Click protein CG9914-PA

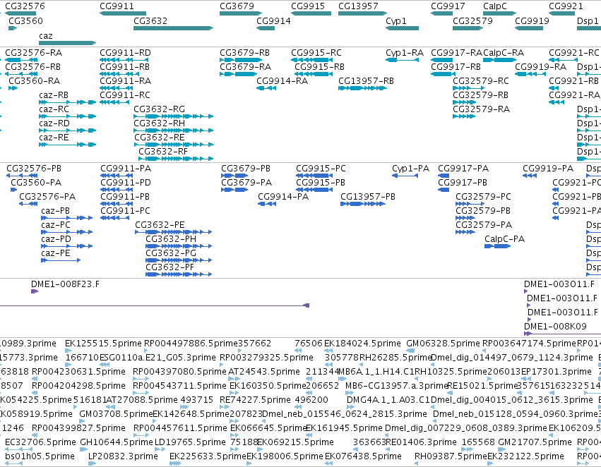[283, 197]
